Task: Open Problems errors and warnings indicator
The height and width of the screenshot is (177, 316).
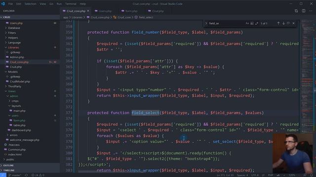Action: click(38, 175)
